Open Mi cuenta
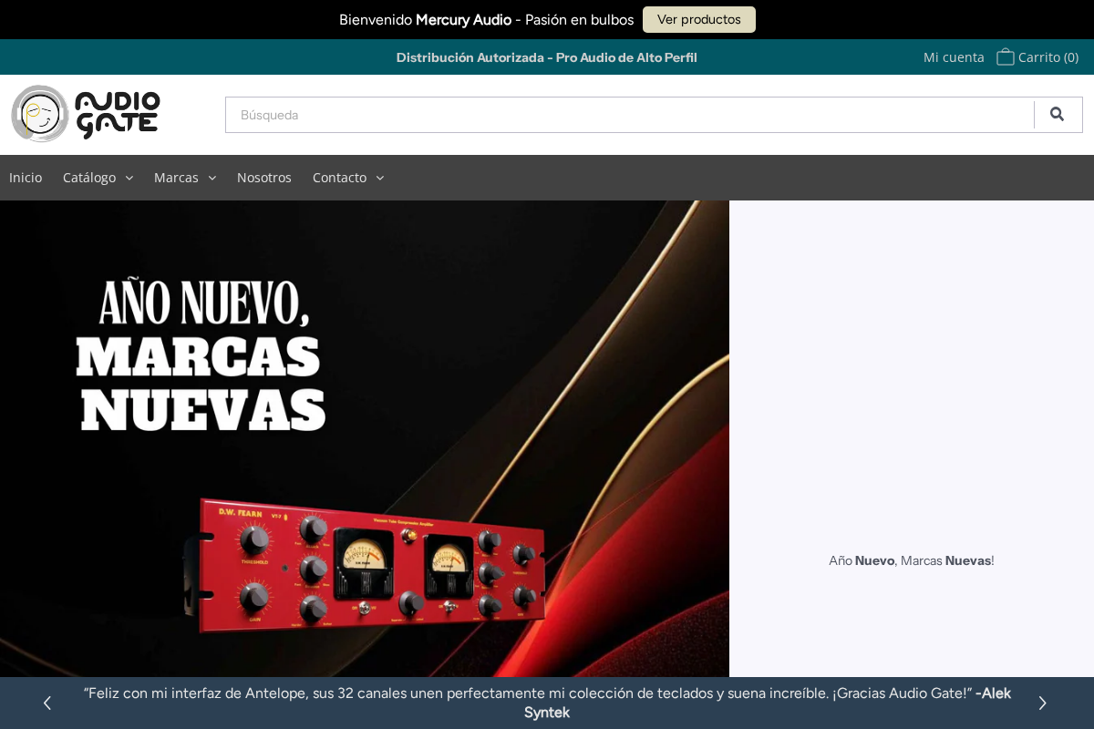This screenshot has height=729, width=1094. (x=954, y=56)
